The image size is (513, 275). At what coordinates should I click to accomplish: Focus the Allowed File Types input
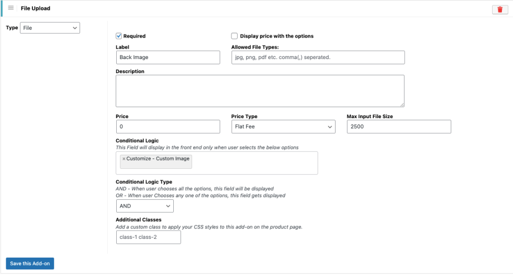pyautogui.click(x=318, y=58)
